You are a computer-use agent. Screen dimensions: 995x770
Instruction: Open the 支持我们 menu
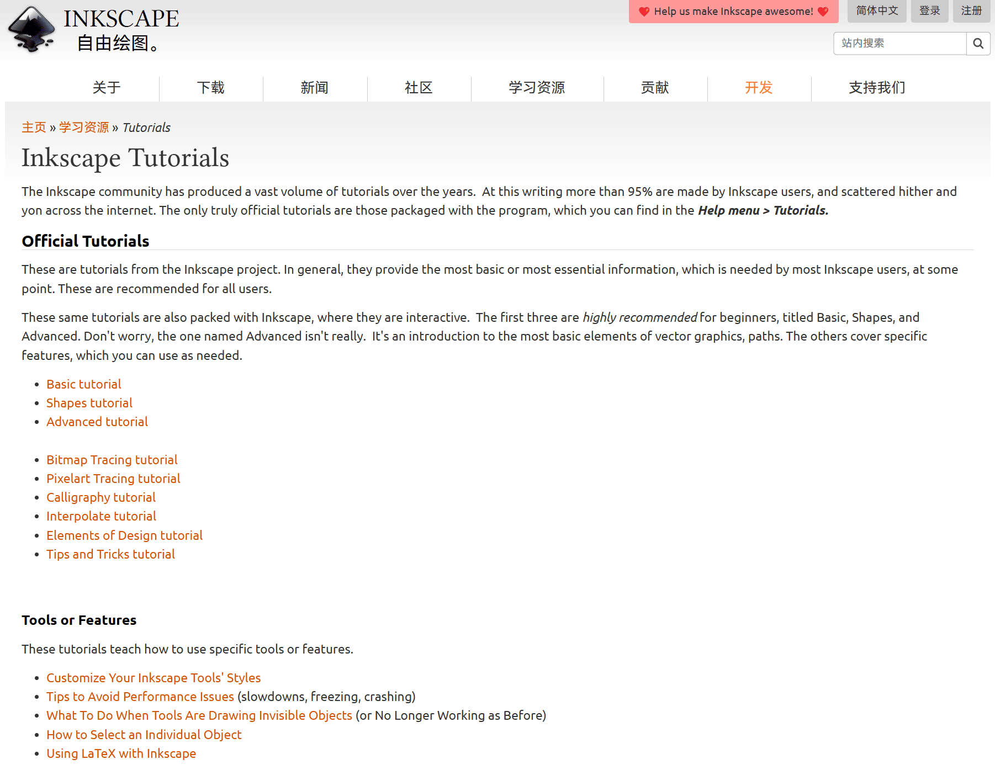877,88
